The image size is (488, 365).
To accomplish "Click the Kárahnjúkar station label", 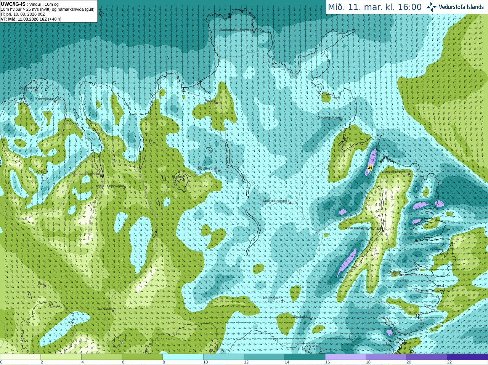I will (272, 298).
